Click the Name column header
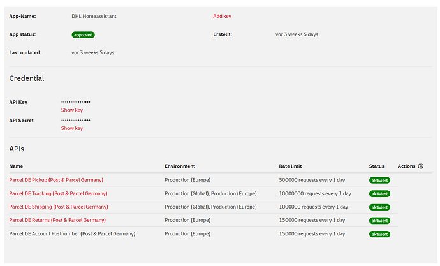 click(x=15, y=166)
